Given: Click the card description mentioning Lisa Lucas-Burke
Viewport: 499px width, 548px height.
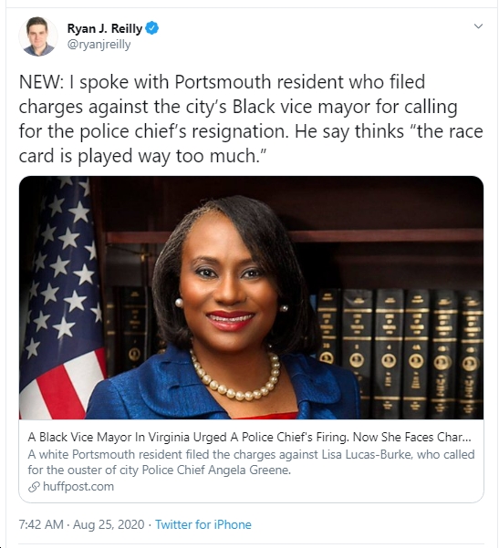Looking at the screenshot, I should click(x=251, y=462).
